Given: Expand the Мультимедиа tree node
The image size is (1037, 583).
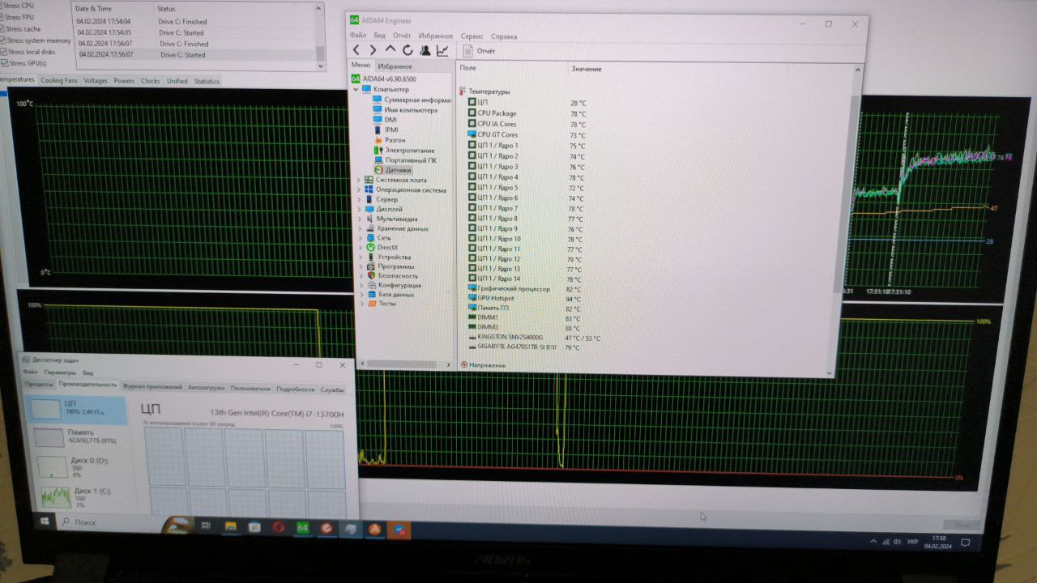Looking at the screenshot, I should (x=359, y=219).
